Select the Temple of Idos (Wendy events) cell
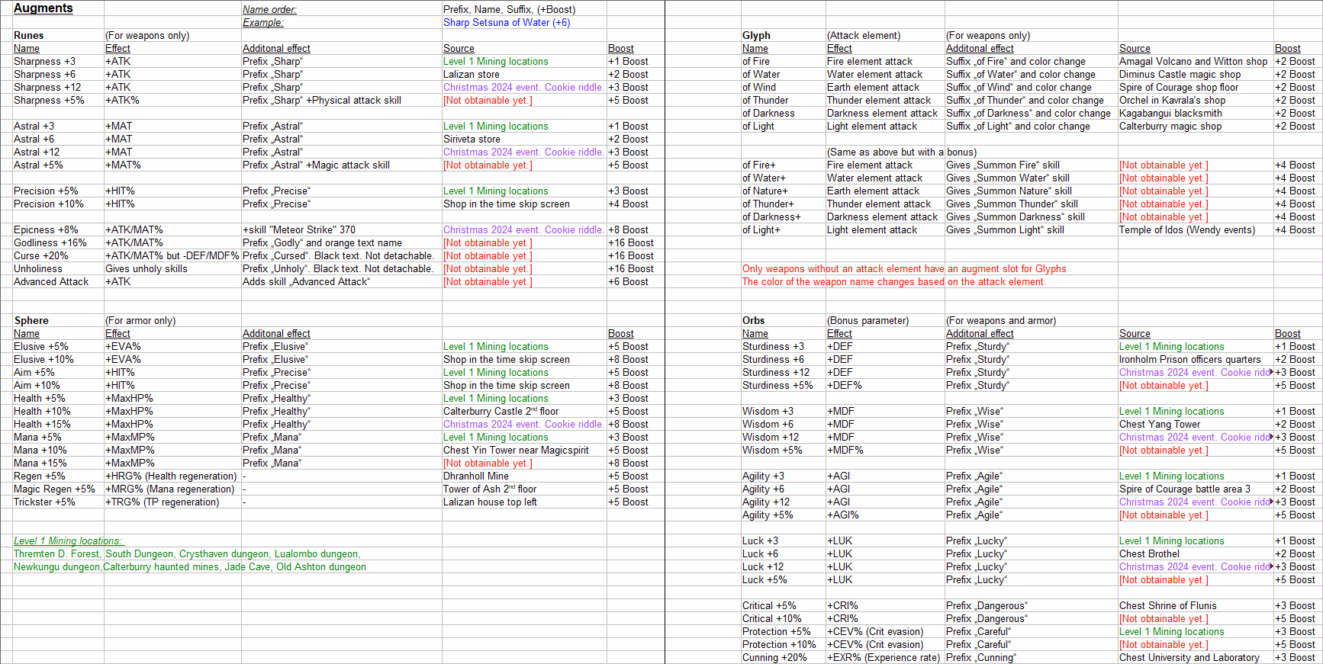Image resolution: width=1323 pixels, height=664 pixels. (x=1186, y=230)
